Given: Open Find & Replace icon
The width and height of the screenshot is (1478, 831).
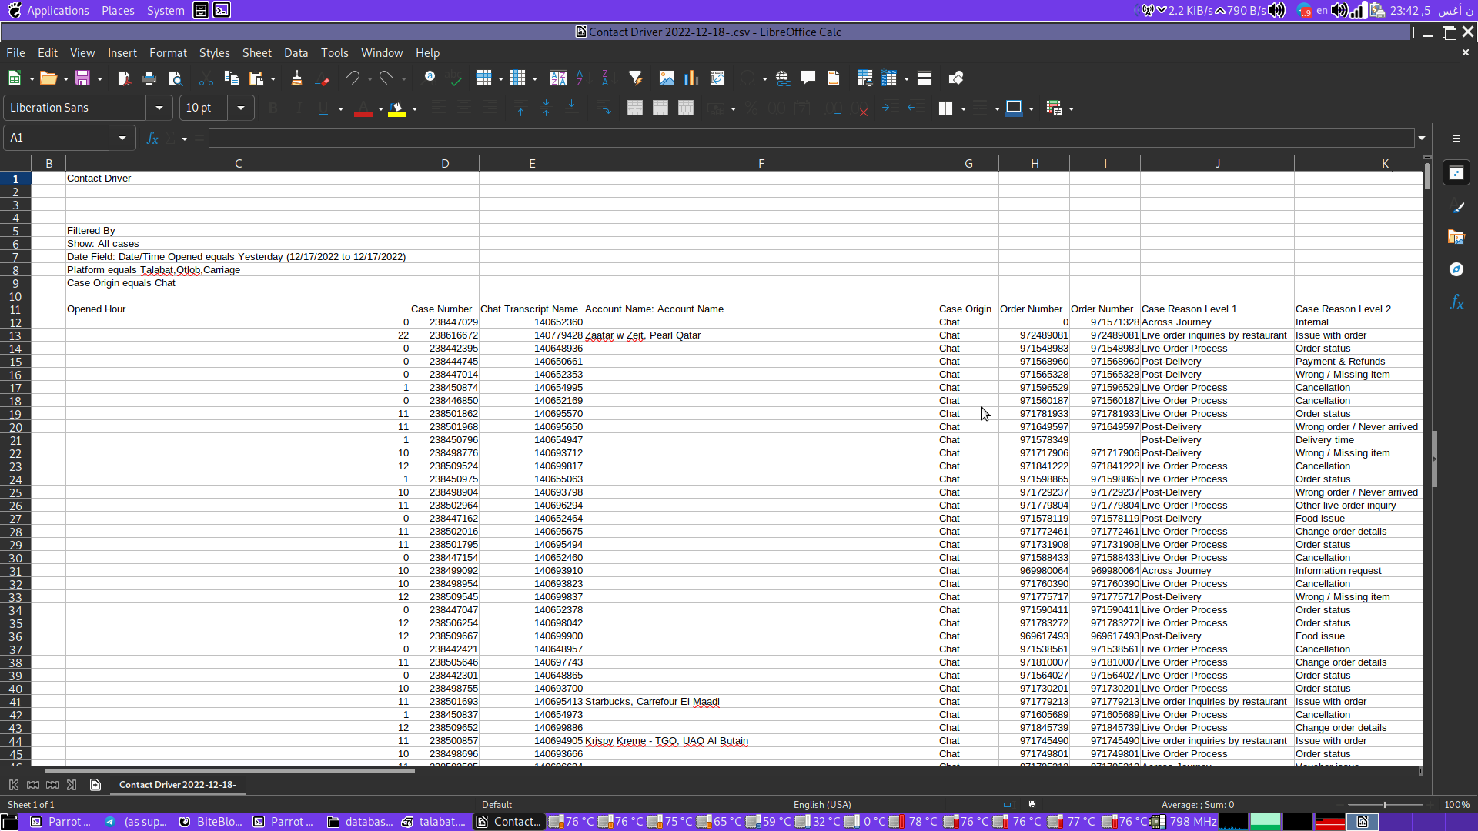Looking at the screenshot, I should (x=430, y=77).
